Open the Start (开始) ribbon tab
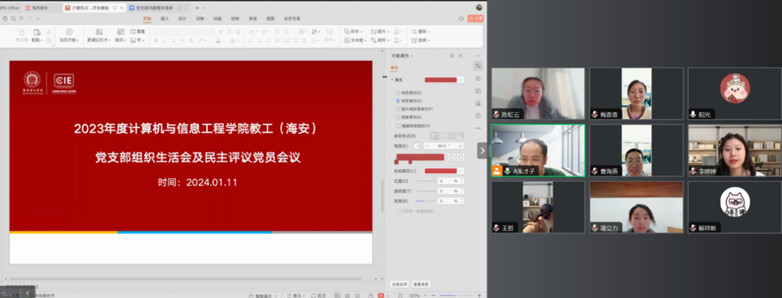782x298 pixels. [x=147, y=19]
